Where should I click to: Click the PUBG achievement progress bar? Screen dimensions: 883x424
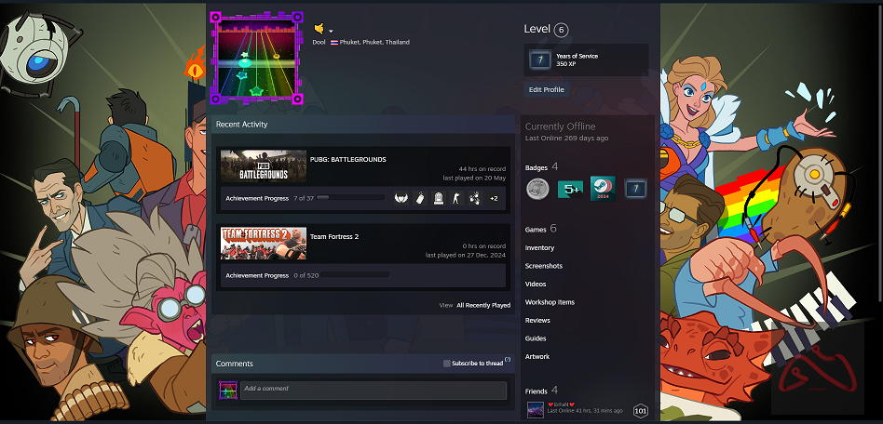(350, 198)
